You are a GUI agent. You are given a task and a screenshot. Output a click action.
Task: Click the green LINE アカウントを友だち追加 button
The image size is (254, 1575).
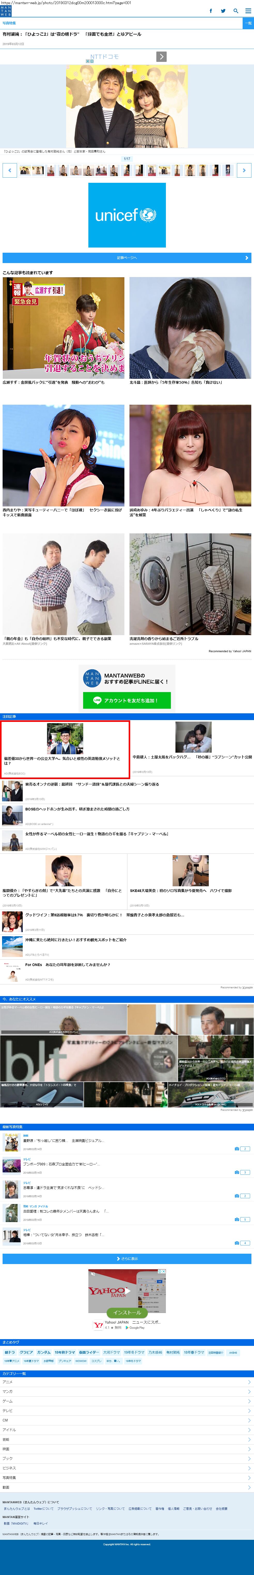click(x=127, y=700)
